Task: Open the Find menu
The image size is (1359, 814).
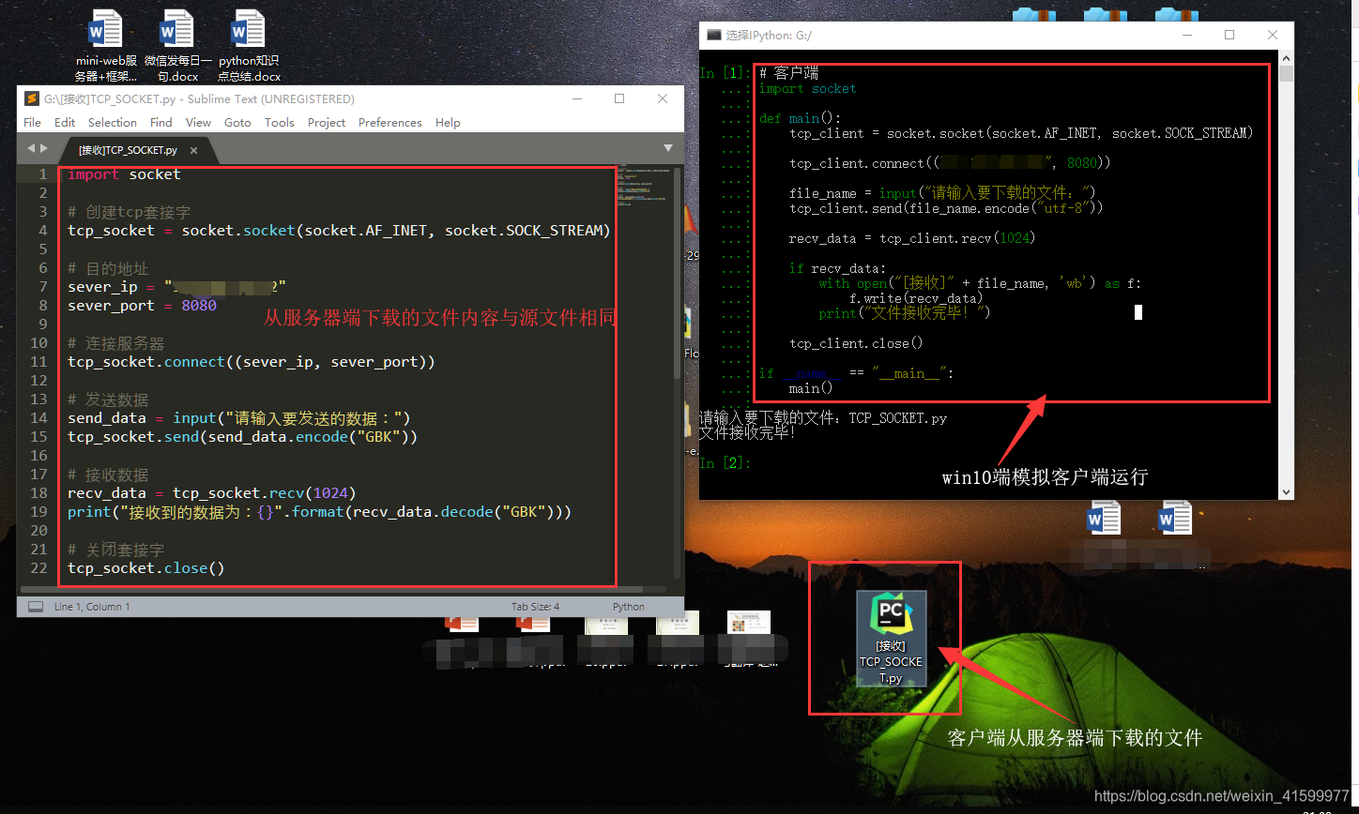Action: [x=161, y=122]
